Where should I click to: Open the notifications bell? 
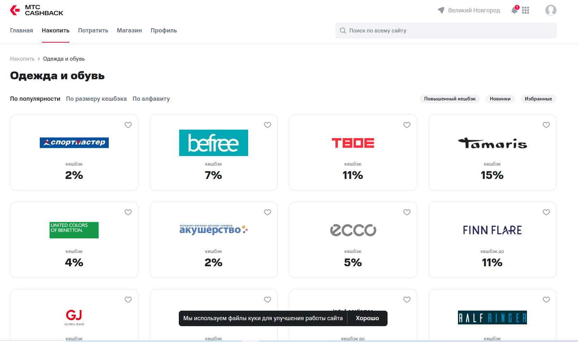(515, 10)
